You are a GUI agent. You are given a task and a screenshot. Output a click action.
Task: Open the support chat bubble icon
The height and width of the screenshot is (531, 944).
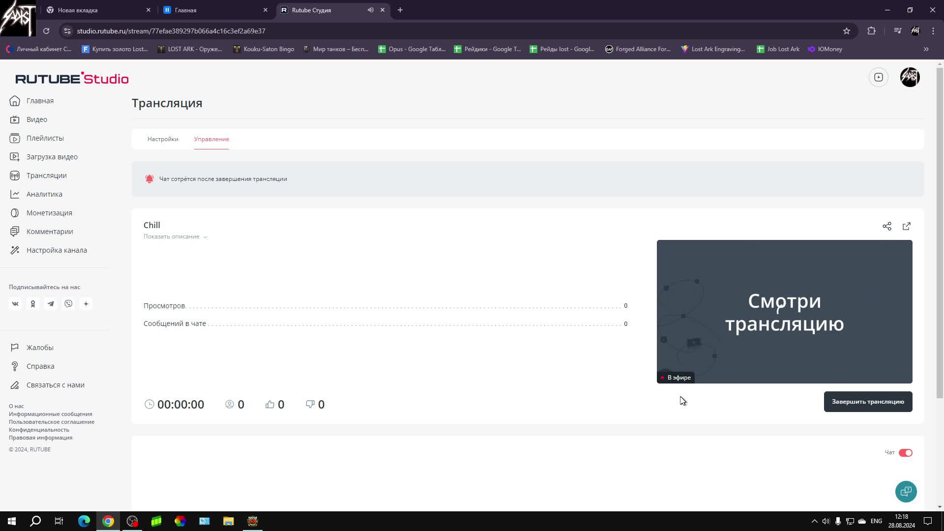click(x=906, y=491)
